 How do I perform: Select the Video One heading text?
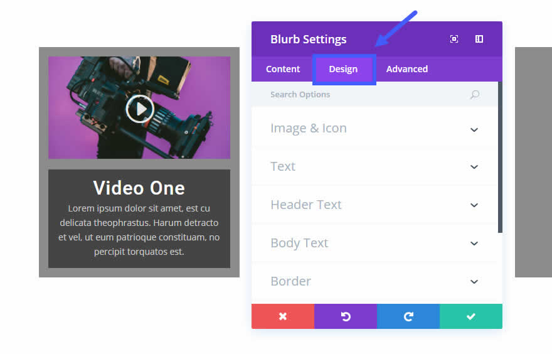139,188
